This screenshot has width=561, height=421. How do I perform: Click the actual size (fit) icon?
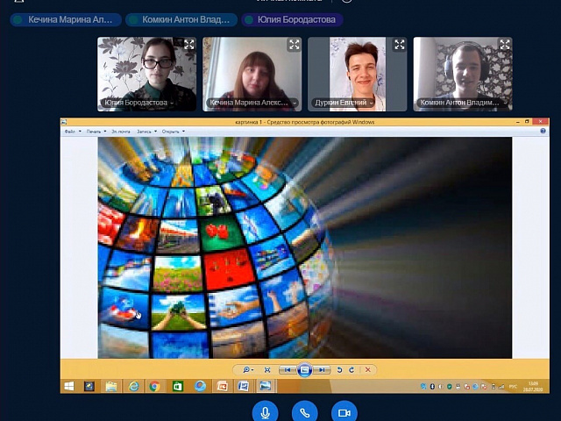tap(266, 370)
